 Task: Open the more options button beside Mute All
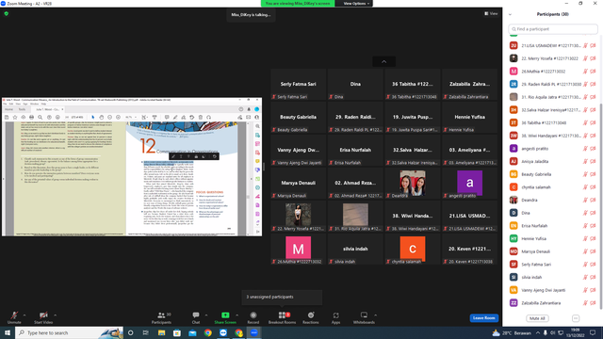[576, 318]
